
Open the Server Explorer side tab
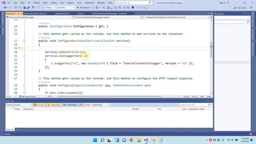tap(3, 19)
